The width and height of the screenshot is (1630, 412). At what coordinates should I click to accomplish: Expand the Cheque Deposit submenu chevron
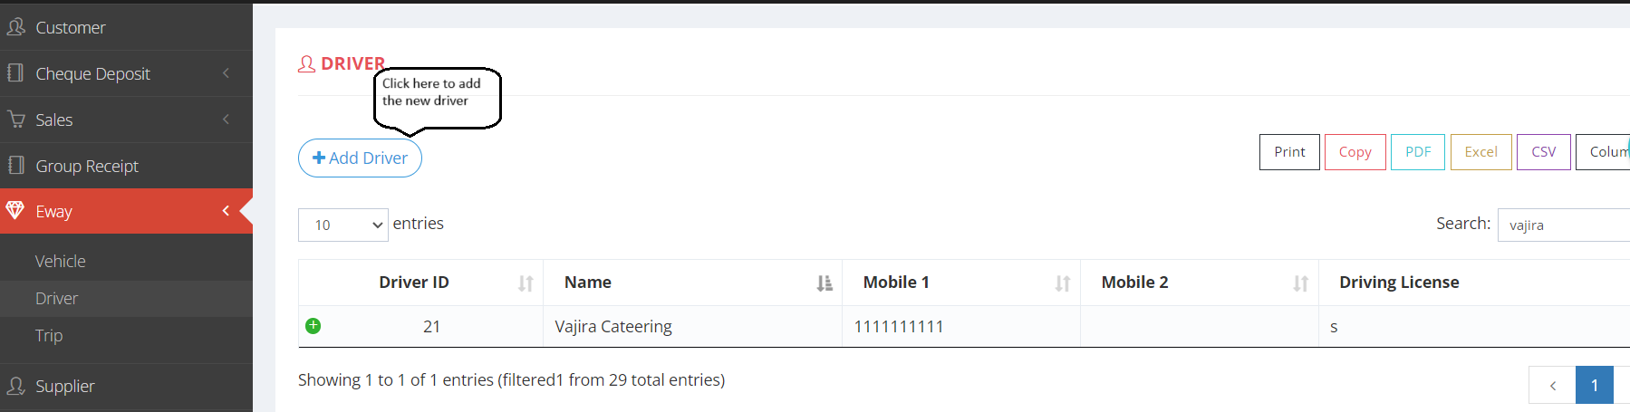(x=226, y=73)
